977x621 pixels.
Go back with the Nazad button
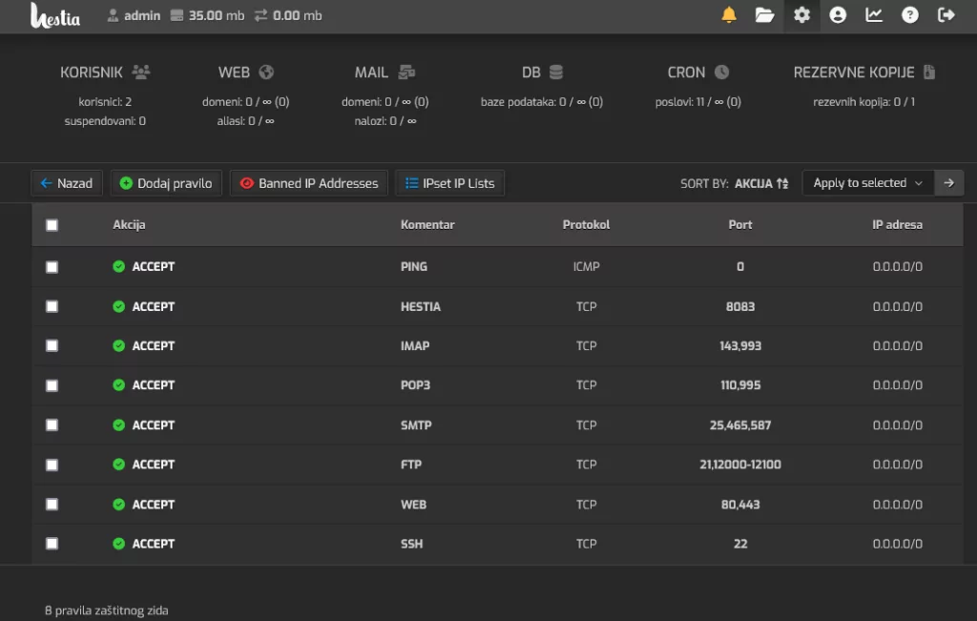coord(67,183)
